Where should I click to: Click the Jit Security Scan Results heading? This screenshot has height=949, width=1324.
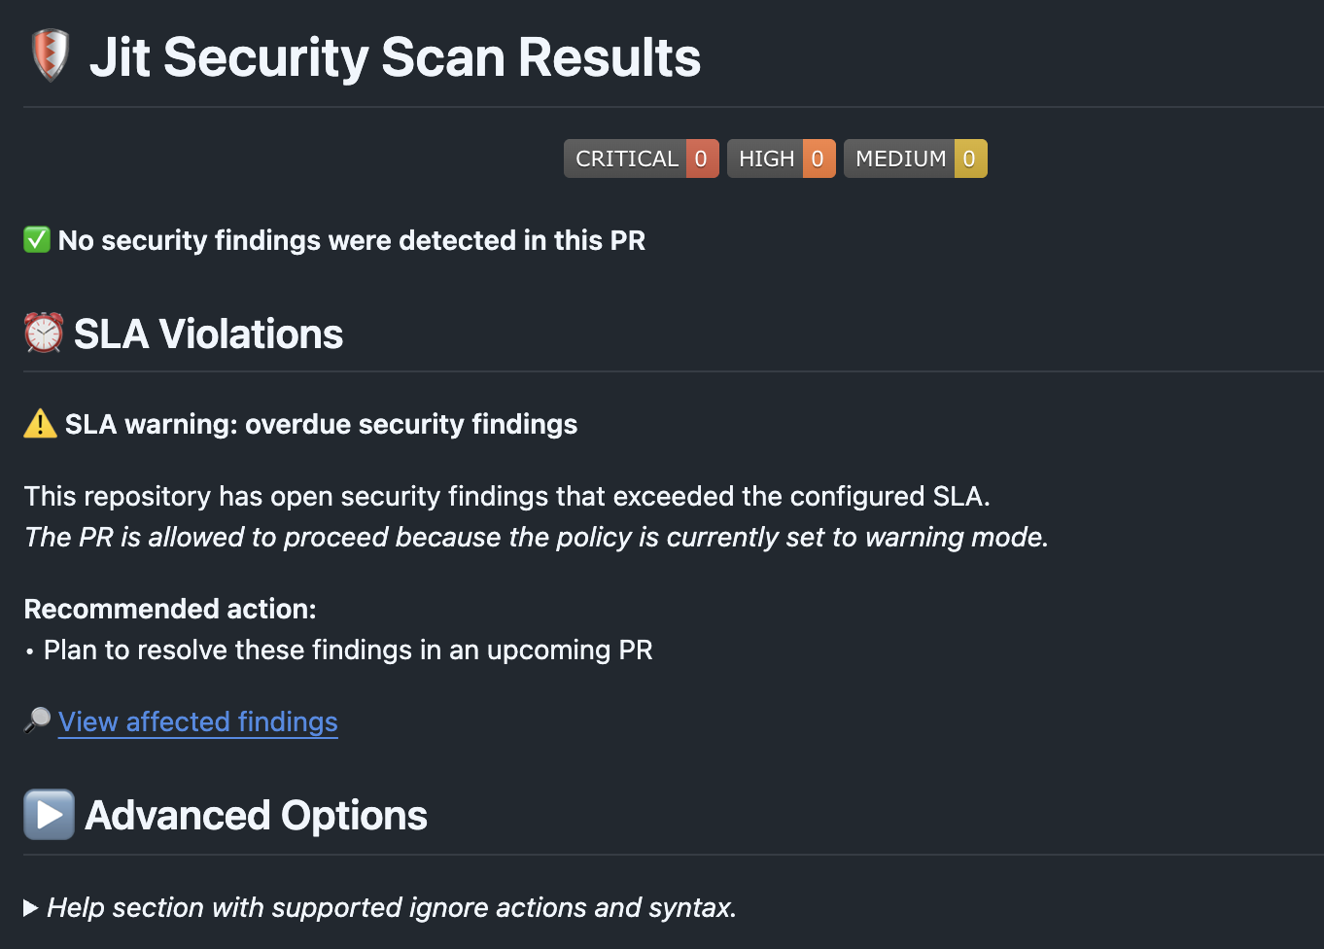pyautogui.click(x=395, y=57)
